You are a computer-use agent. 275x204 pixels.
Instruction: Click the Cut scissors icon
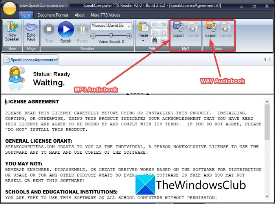(x=155, y=32)
